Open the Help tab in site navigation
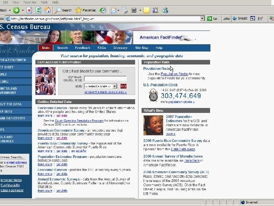 [x=159, y=48]
